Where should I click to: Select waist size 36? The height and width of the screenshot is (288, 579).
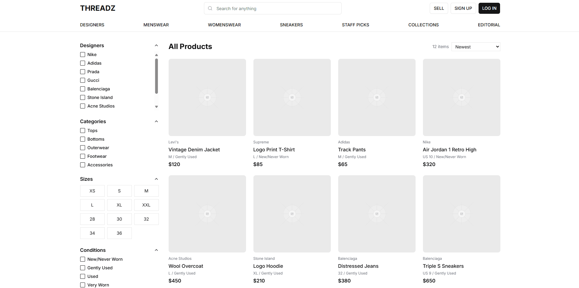point(119,233)
